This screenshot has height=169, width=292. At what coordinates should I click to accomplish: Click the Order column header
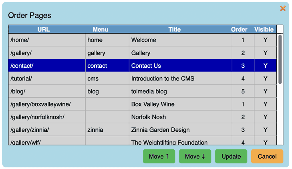click(239, 29)
